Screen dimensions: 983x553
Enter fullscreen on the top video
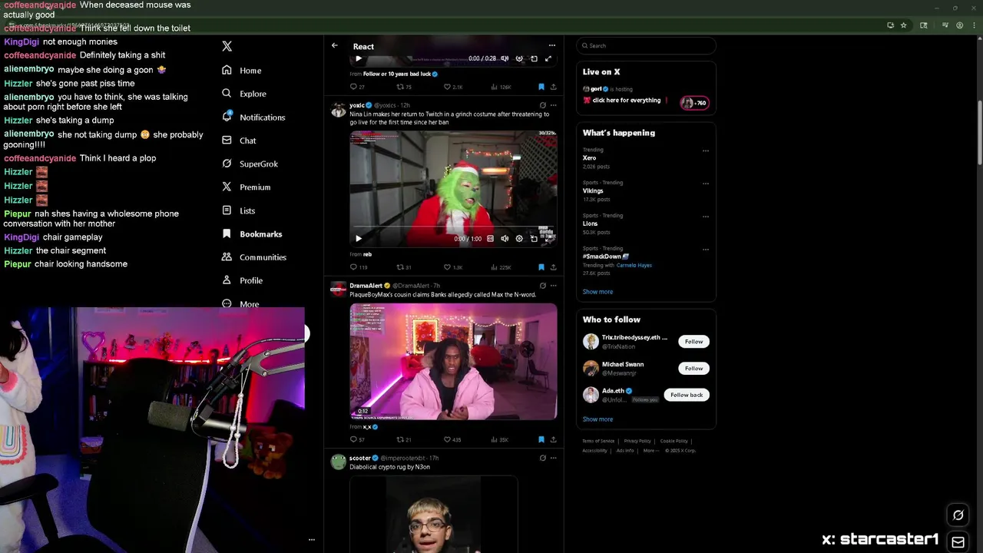(548, 58)
